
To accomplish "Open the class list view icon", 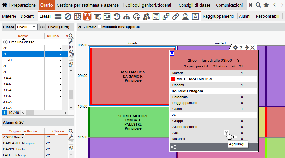I will click(x=58, y=16).
